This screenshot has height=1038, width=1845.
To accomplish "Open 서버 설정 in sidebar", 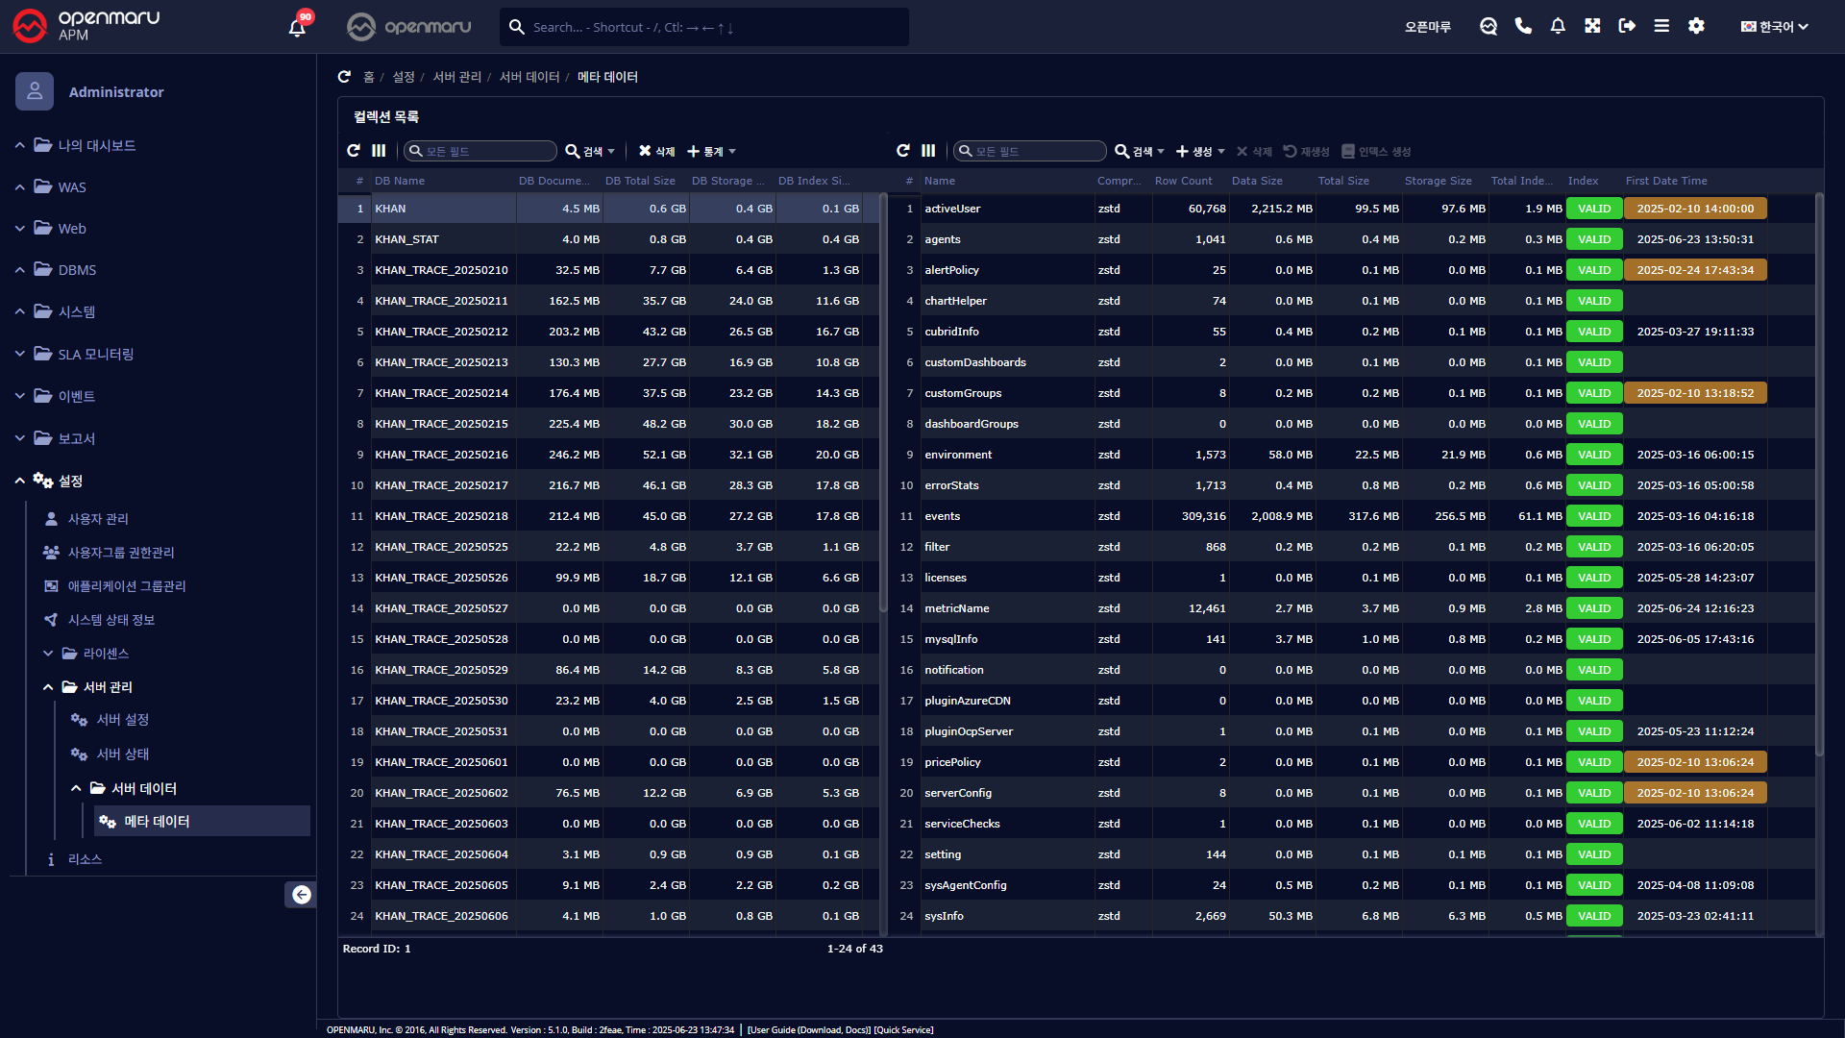I will pyautogui.click(x=122, y=720).
